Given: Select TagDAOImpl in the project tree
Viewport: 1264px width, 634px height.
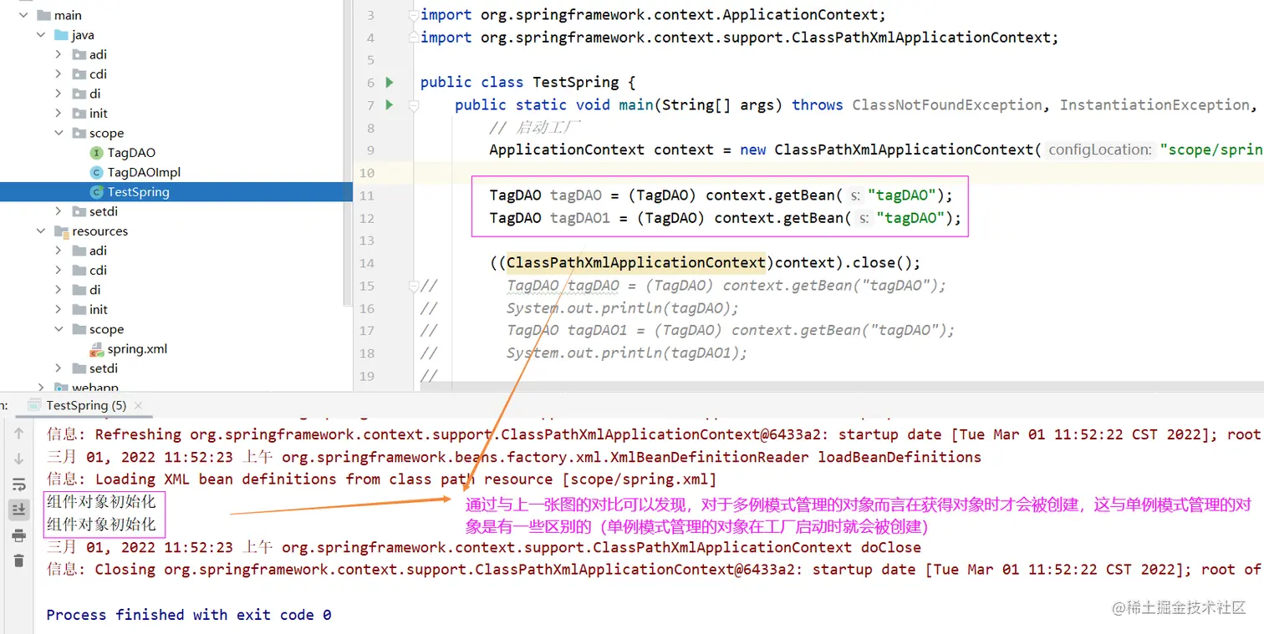Looking at the screenshot, I should (144, 172).
